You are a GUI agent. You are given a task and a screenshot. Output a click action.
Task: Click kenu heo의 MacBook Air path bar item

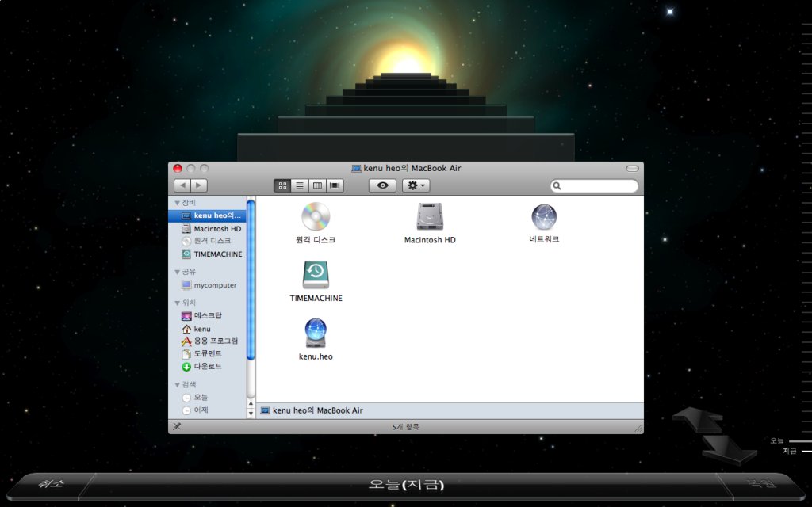point(312,410)
